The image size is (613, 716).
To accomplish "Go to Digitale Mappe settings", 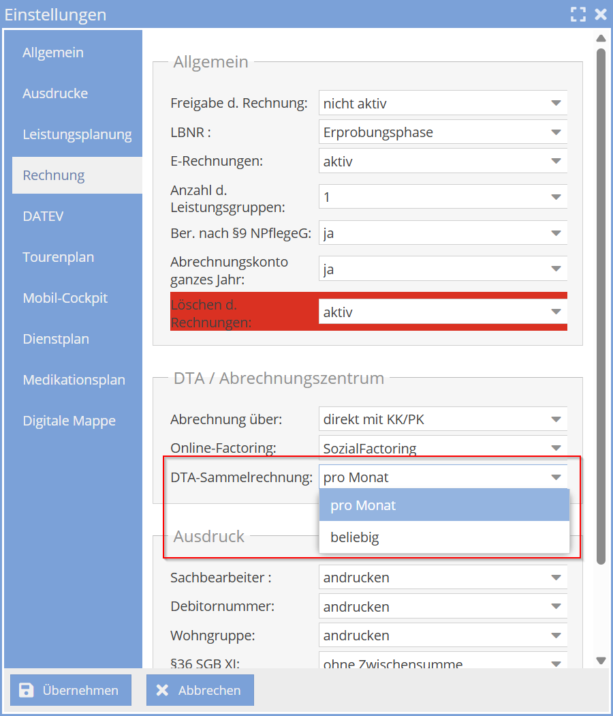I will tap(69, 421).
